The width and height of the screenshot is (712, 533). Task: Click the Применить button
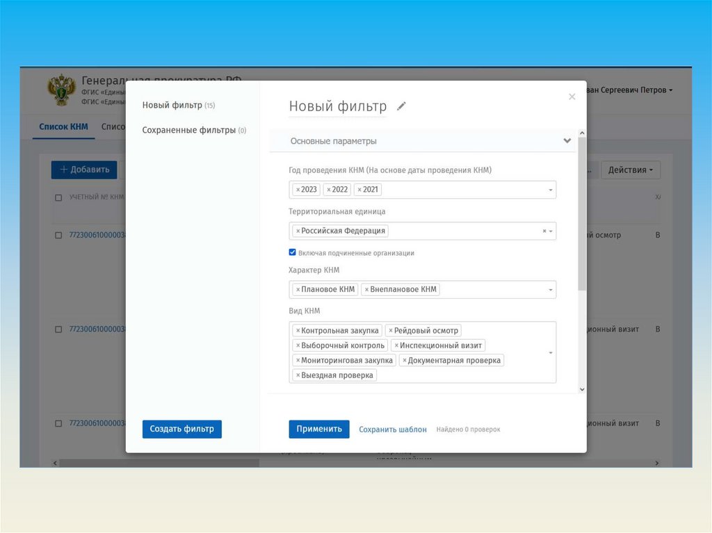click(x=319, y=429)
